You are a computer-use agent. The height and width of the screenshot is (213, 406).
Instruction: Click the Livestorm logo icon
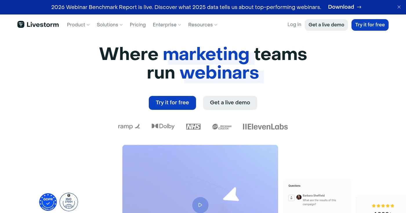point(21,25)
